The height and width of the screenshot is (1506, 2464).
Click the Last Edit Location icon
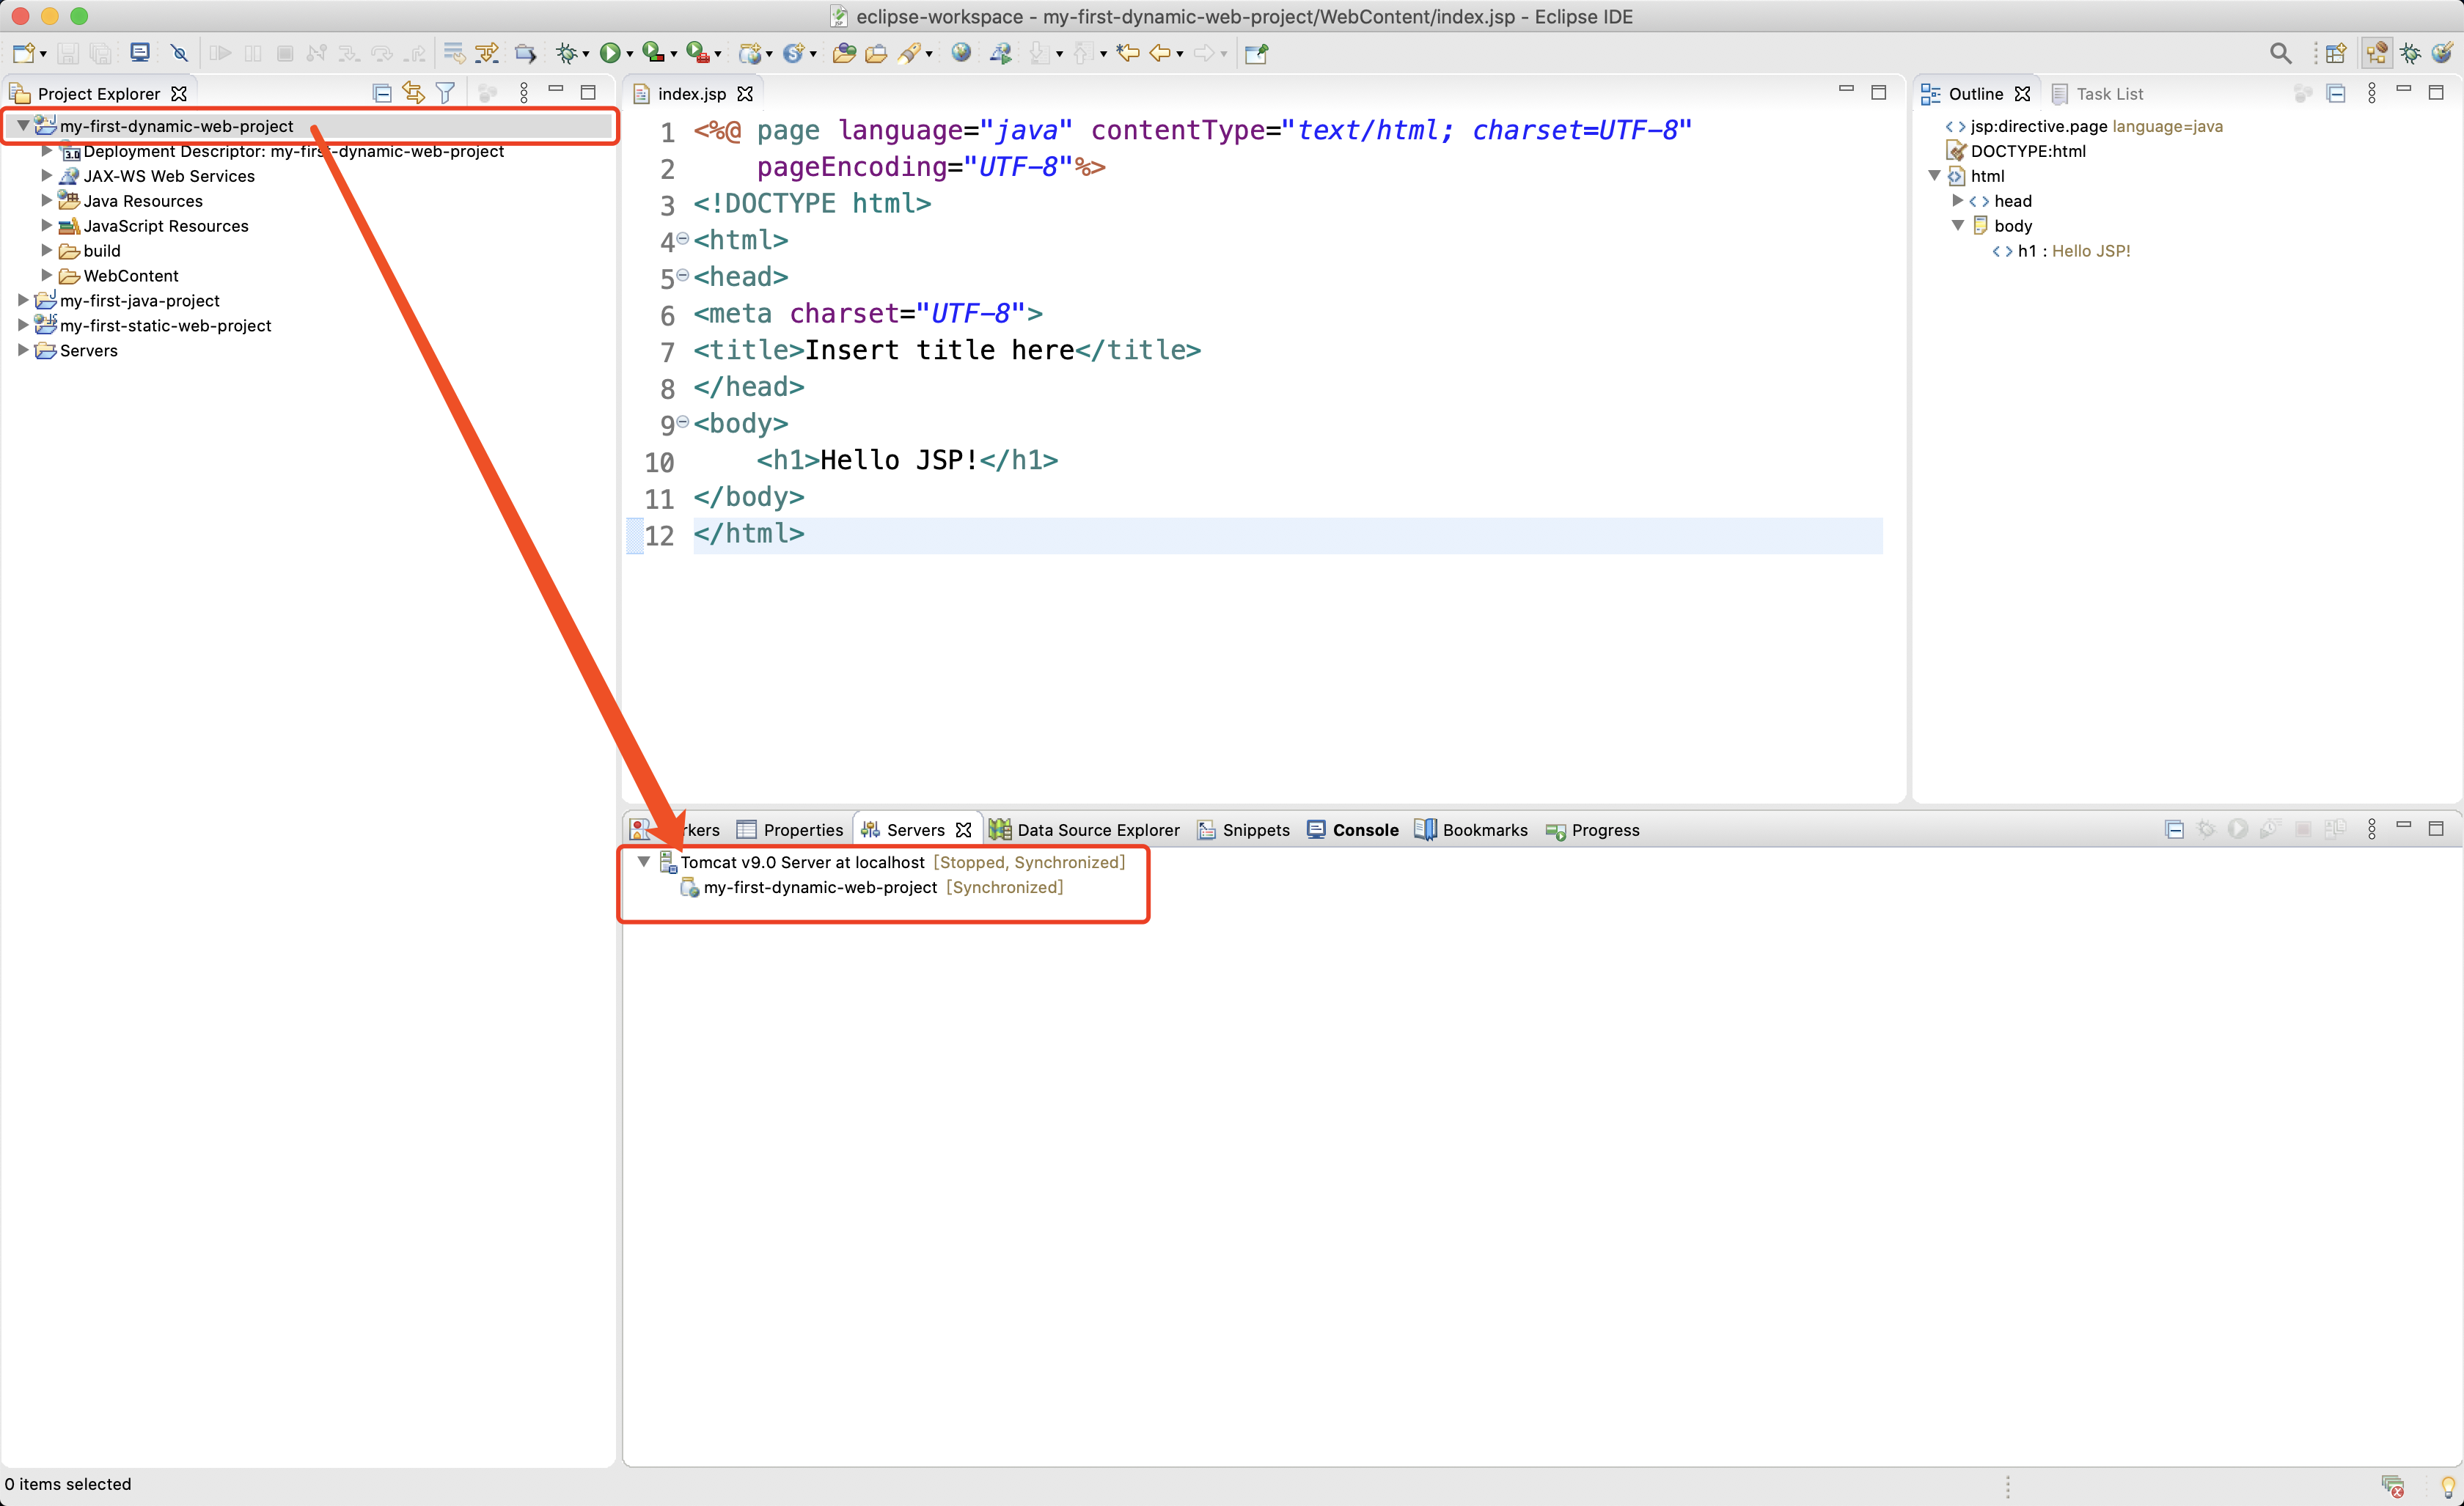tap(1128, 53)
